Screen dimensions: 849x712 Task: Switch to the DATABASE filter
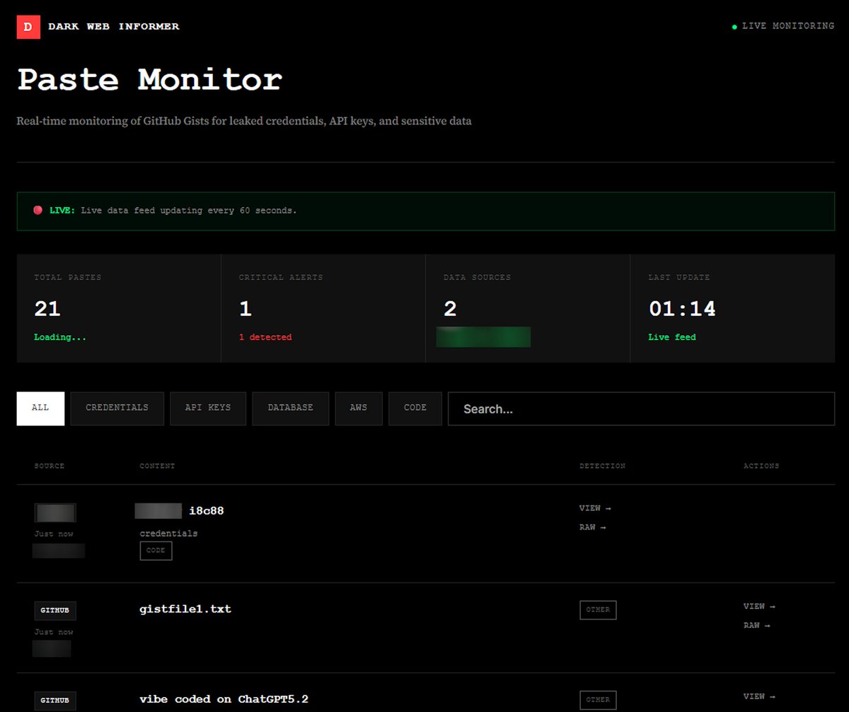tap(291, 409)
